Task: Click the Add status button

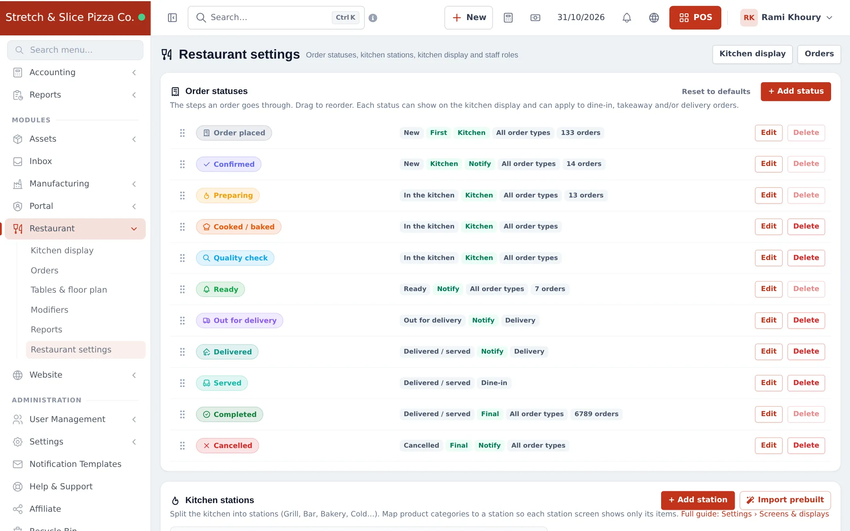Action: coord(796,91)
